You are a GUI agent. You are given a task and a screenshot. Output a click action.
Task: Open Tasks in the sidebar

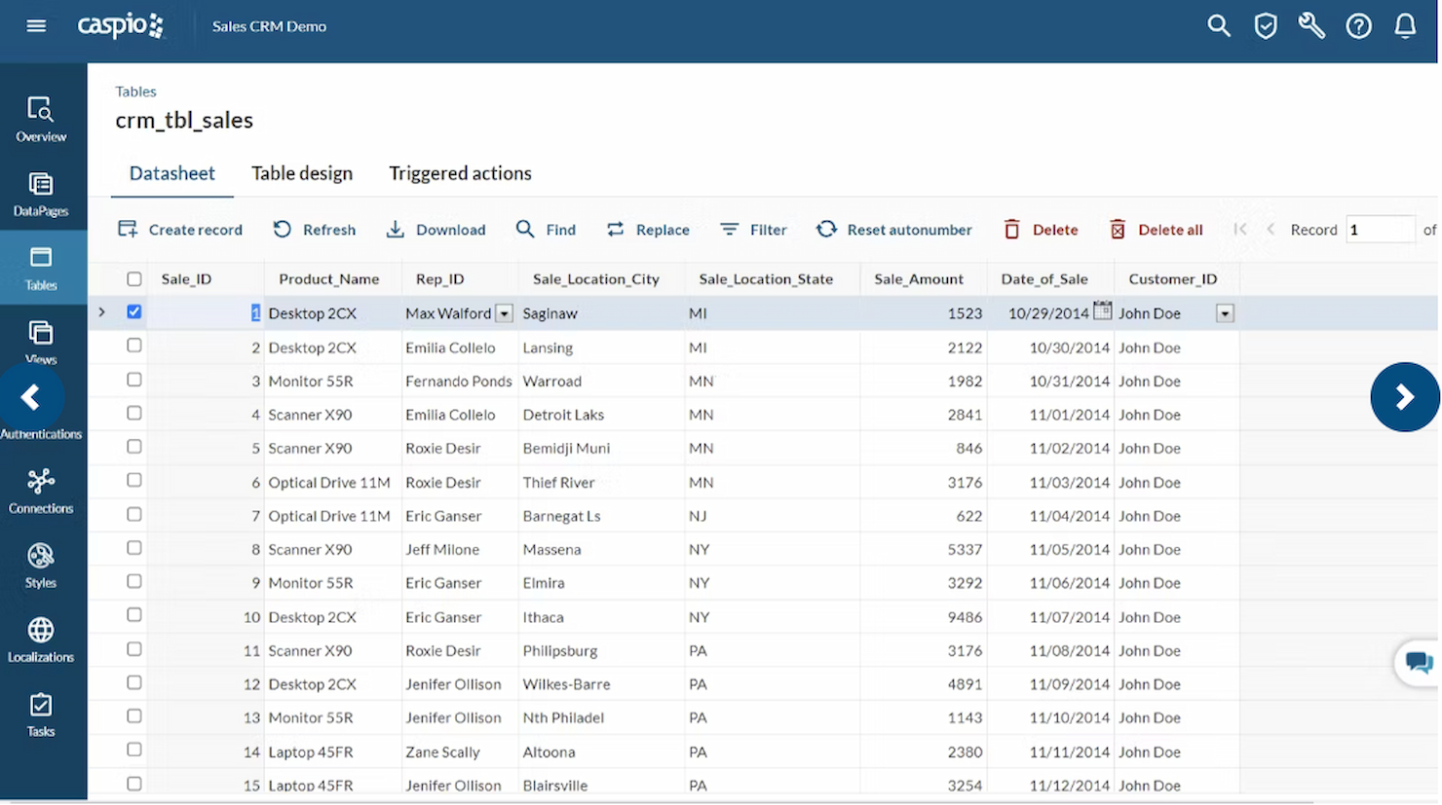pos(41,715)
